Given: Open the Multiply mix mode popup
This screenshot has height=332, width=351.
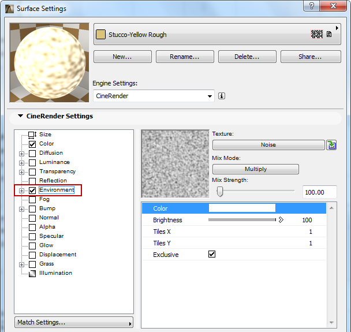Looking at the screenshot, I should coord(255,169).
